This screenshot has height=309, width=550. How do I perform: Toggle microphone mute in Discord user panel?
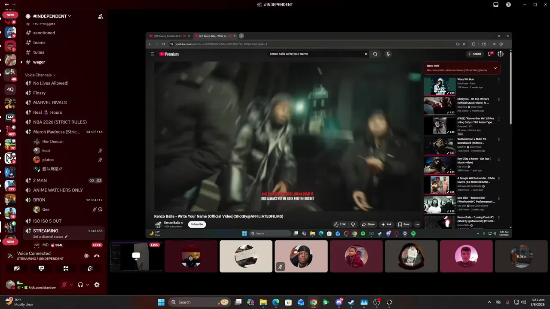[x=64, y=285]
